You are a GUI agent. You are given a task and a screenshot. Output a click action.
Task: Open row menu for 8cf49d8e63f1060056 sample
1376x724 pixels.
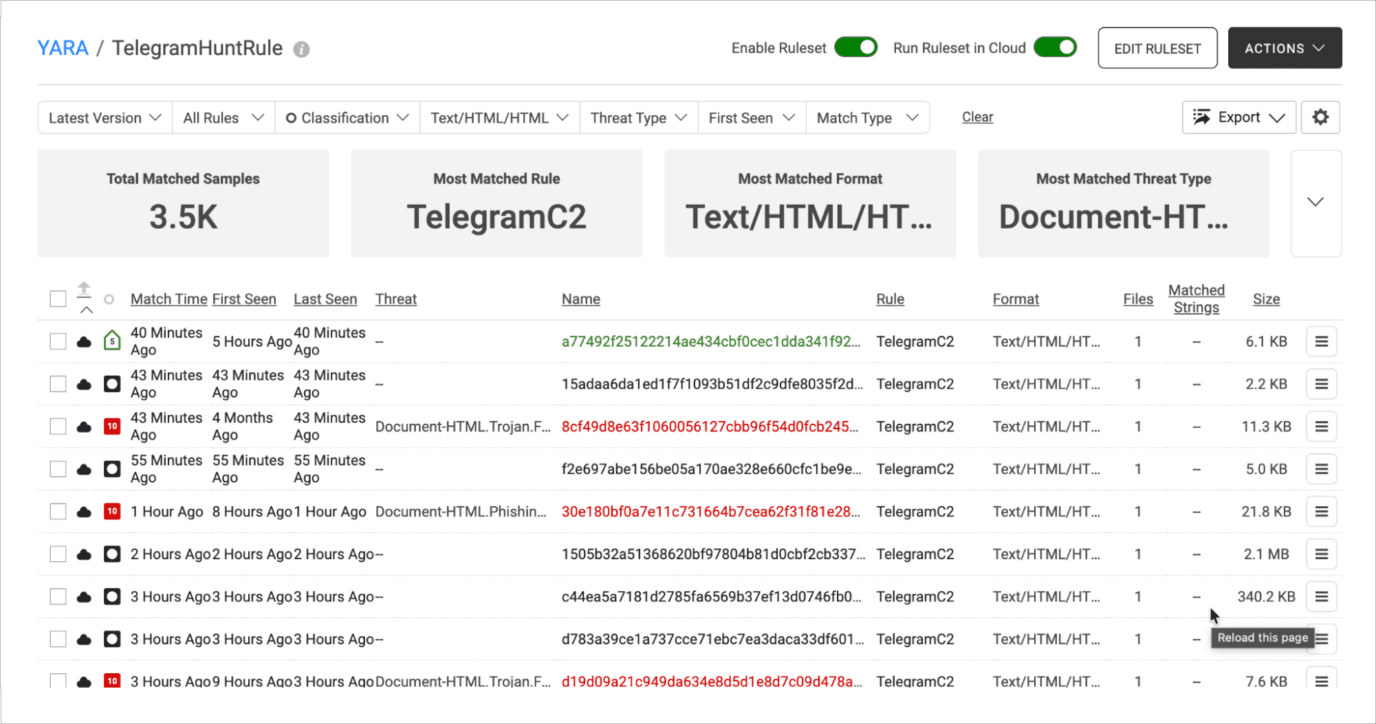(1321, 427)
